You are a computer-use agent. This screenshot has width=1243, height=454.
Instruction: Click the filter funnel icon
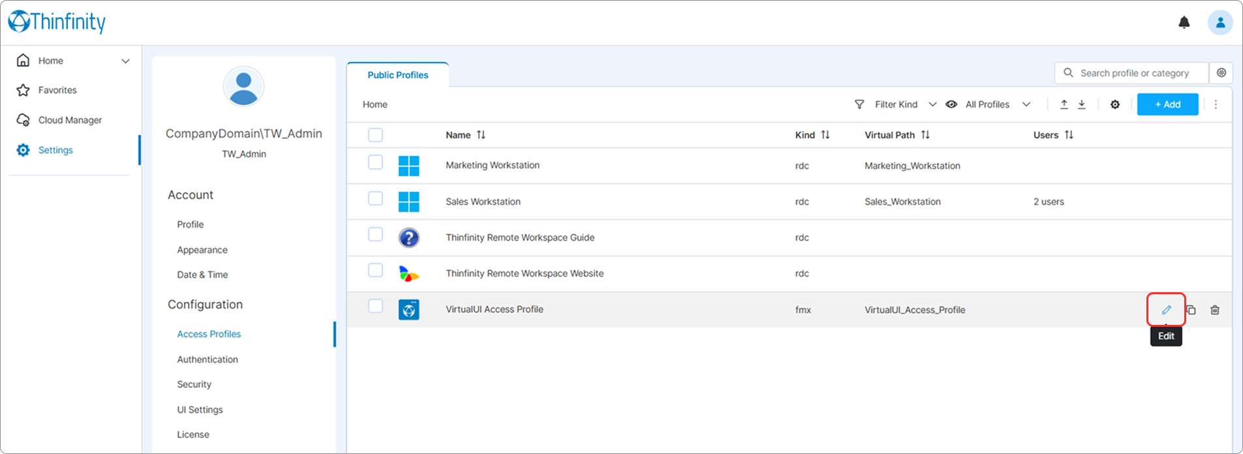(x=859, y=104)
